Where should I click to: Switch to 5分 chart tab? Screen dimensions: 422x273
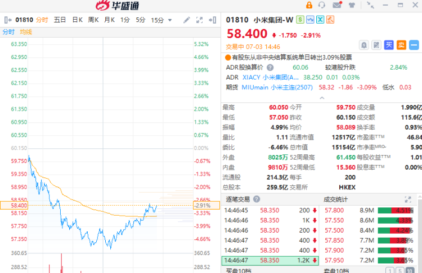[141, 20]
